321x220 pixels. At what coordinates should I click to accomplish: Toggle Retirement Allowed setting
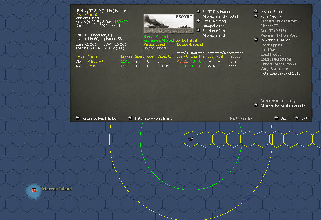(158, 40)
